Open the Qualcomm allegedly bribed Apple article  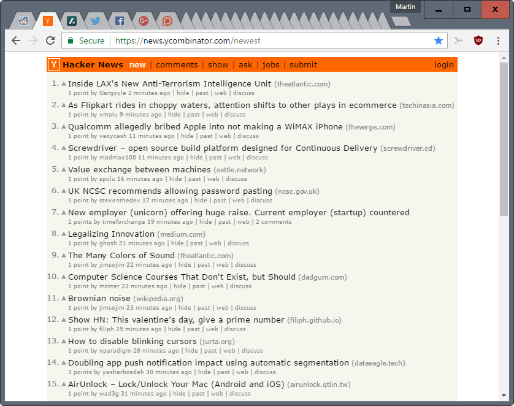[x=205, y=127]
